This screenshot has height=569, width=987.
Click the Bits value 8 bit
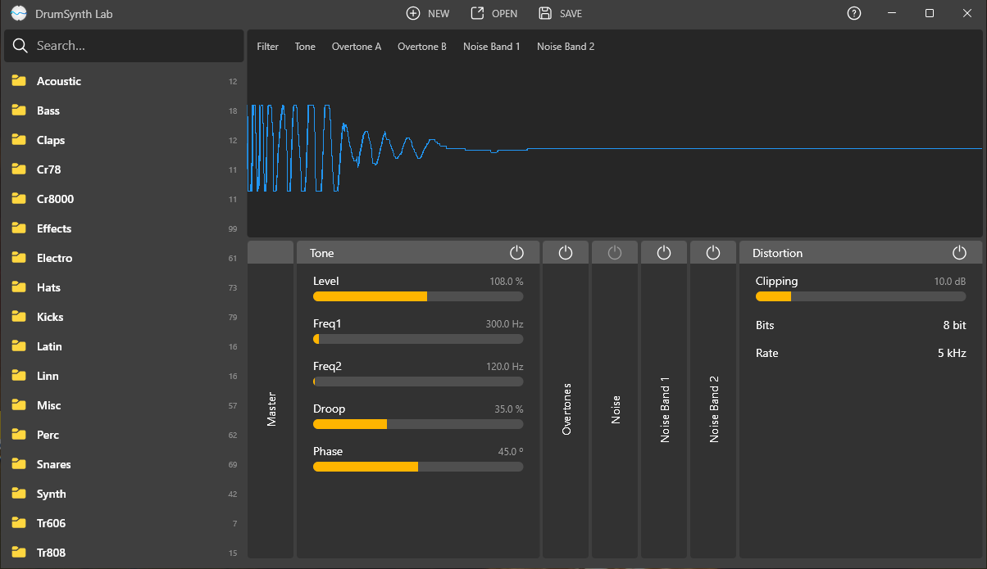point(954,325)
